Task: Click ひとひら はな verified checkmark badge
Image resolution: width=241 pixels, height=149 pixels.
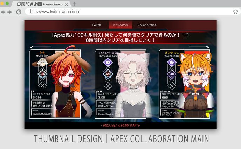Action: click(x=108, y=62)
